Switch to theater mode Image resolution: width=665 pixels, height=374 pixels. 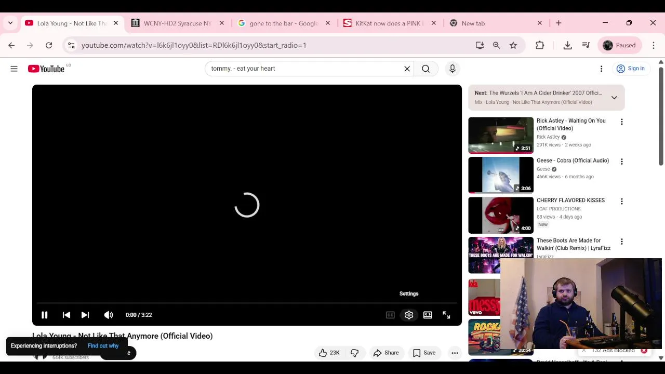[x=428, y=315]
